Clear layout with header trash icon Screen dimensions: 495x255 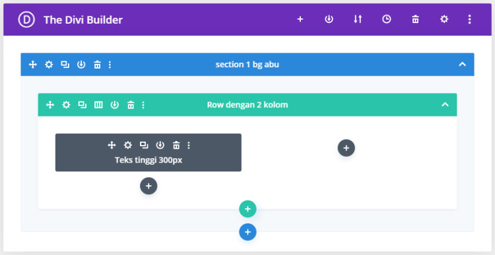(x=415, y=20)
